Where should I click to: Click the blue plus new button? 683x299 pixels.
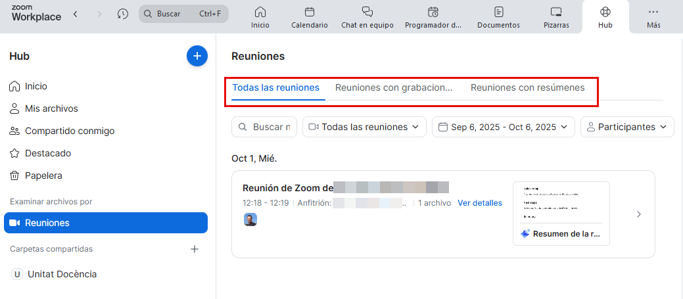(197, 56)
